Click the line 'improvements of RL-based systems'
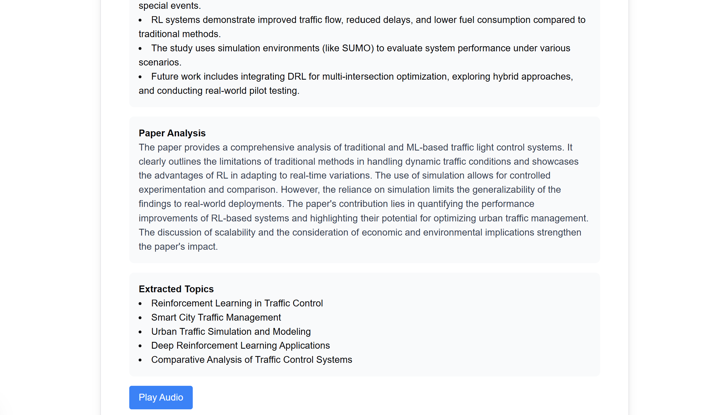 (363, 218)
